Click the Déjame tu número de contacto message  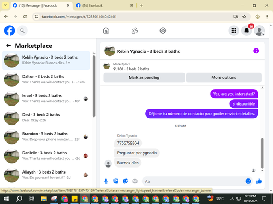coord(201,114)
